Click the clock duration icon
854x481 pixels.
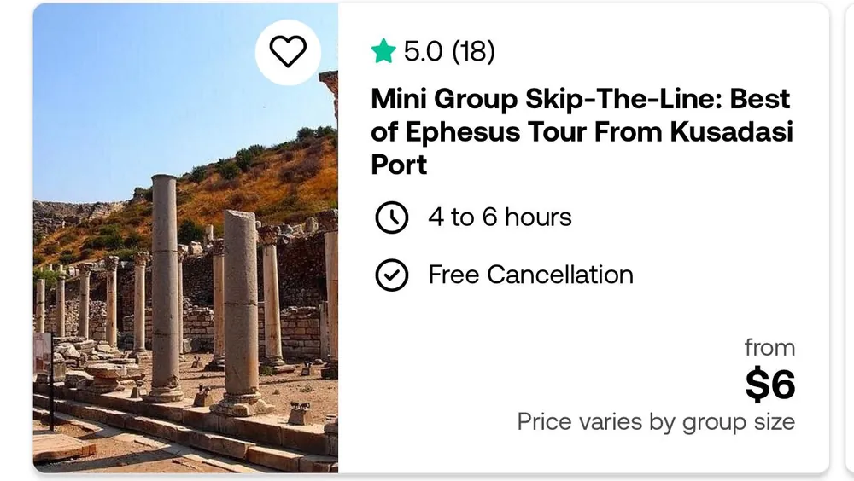(x=391, y=217)
